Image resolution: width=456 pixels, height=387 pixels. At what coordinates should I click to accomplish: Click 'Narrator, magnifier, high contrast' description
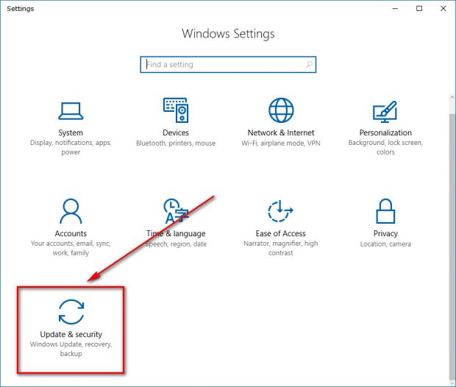tap(281, 248)
